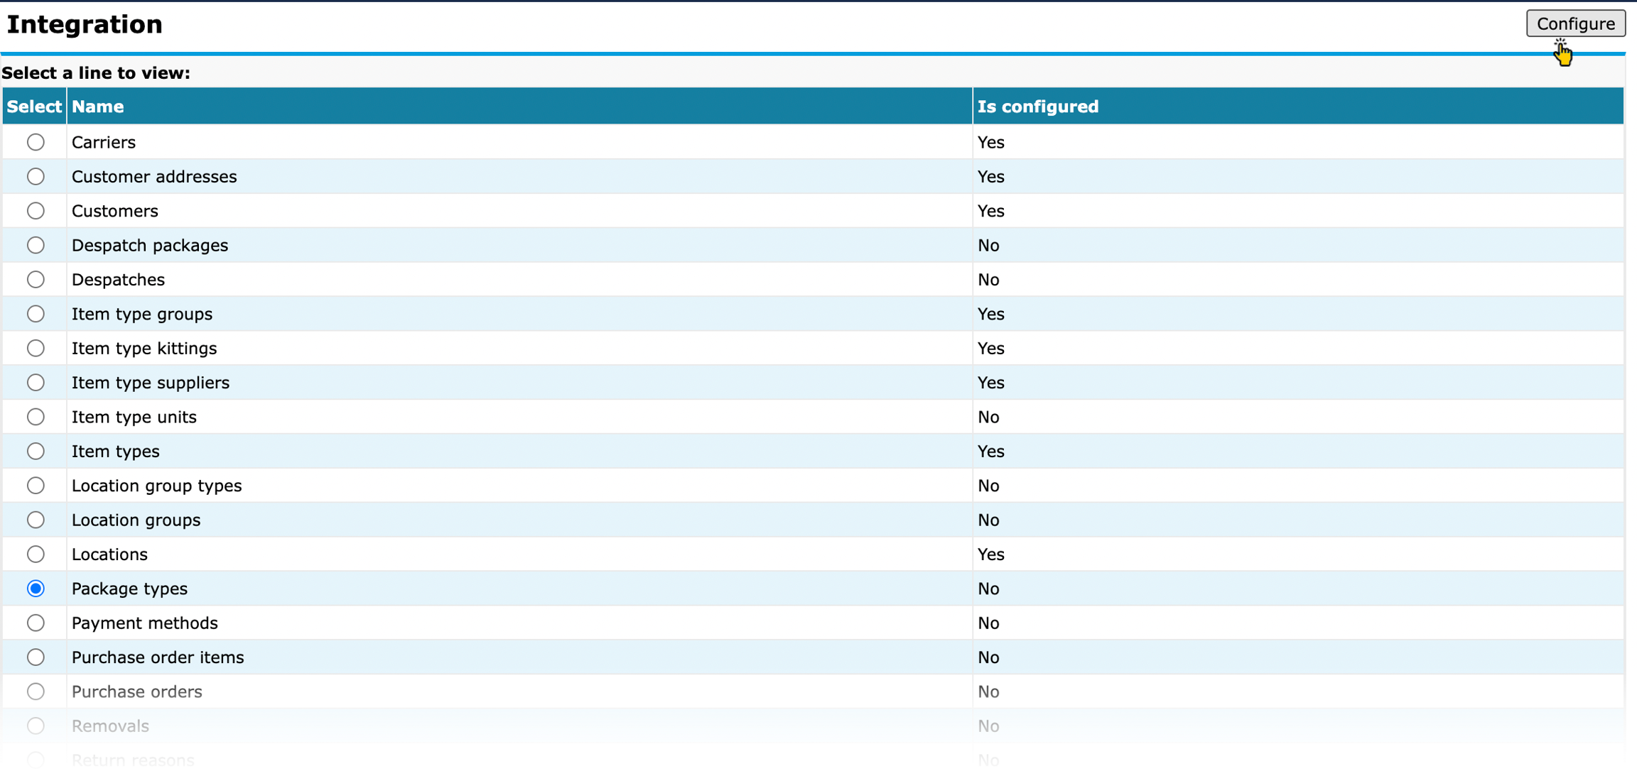Select the Locations radio button

(x=36, y=554)
